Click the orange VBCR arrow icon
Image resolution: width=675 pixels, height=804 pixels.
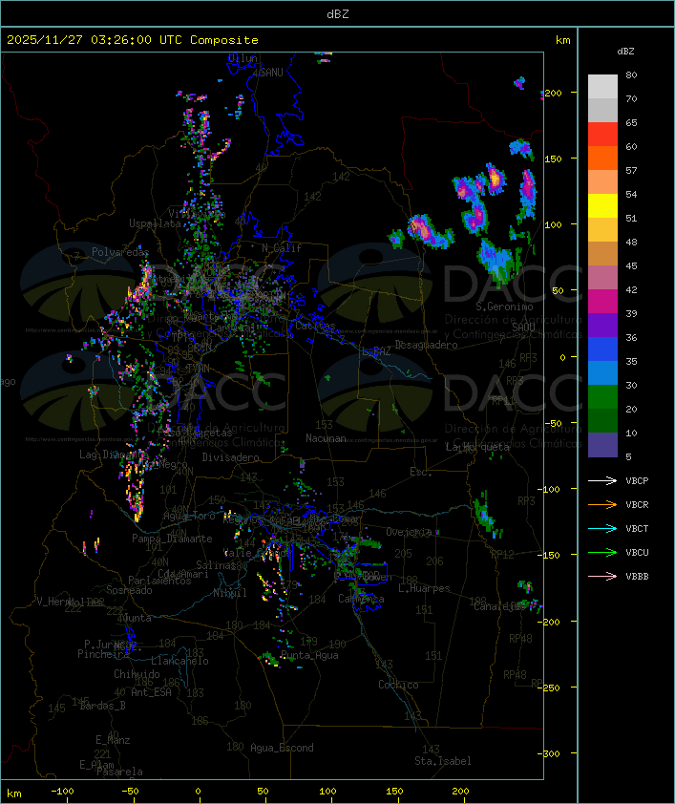click(x=602, y=504)
